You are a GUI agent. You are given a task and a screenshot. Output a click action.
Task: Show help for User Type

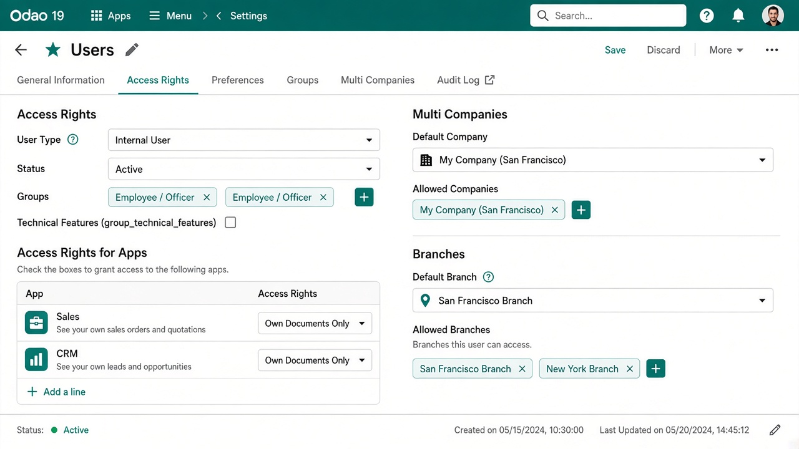pyautogui.click(x=73, y=140)
